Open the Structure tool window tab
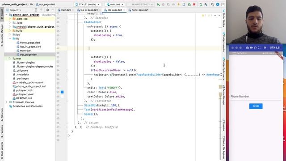Image resolution: width=286 pixels, height=161 pixels. [x=2, y=114]
